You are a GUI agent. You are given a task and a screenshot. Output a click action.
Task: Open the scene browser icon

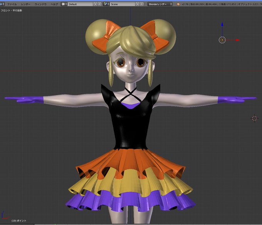point(106,4)
